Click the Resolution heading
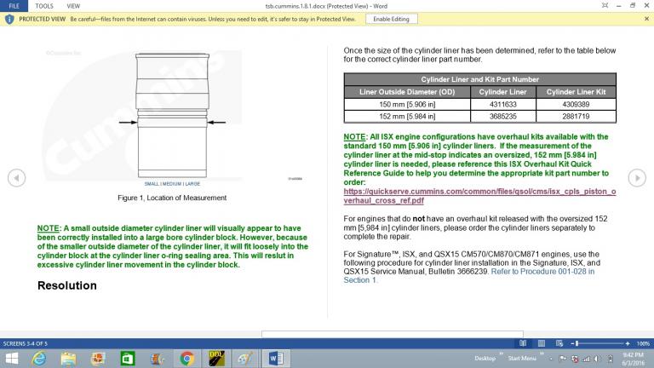The width and height of the screenshot is (654, 368). [x=67, y=285]
